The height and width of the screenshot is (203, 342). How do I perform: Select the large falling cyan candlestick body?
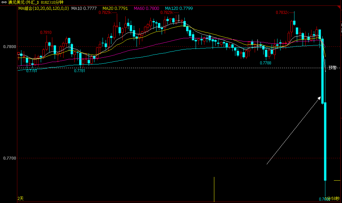(x=325, y=141)
